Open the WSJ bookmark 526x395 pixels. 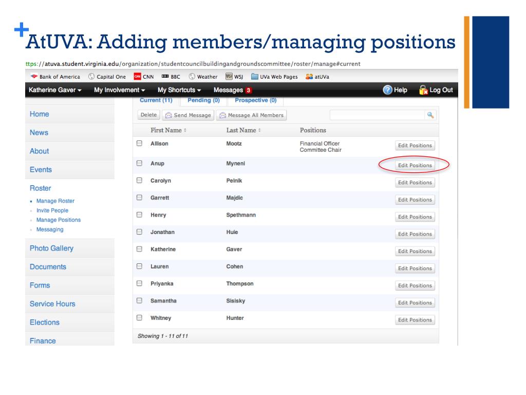pos(234,77)
